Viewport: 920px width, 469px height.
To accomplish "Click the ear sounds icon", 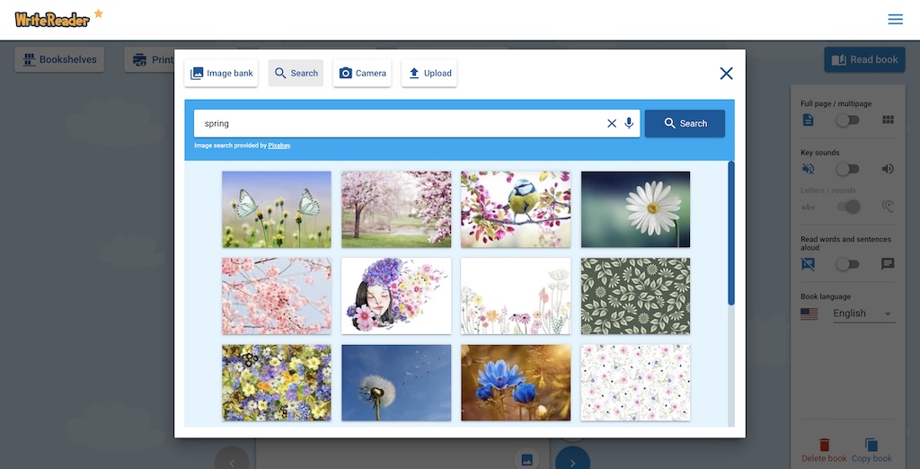I will [888, 207].
